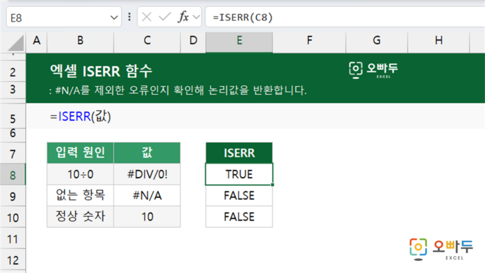
Task: Click the Enter checkmark formula button
Action: point(165,17)
